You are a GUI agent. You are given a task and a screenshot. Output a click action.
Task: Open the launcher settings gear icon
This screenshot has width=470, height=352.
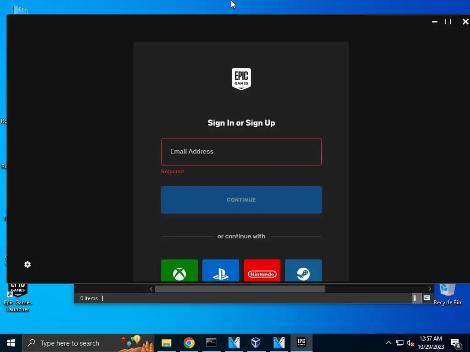(x=28, y=264)
